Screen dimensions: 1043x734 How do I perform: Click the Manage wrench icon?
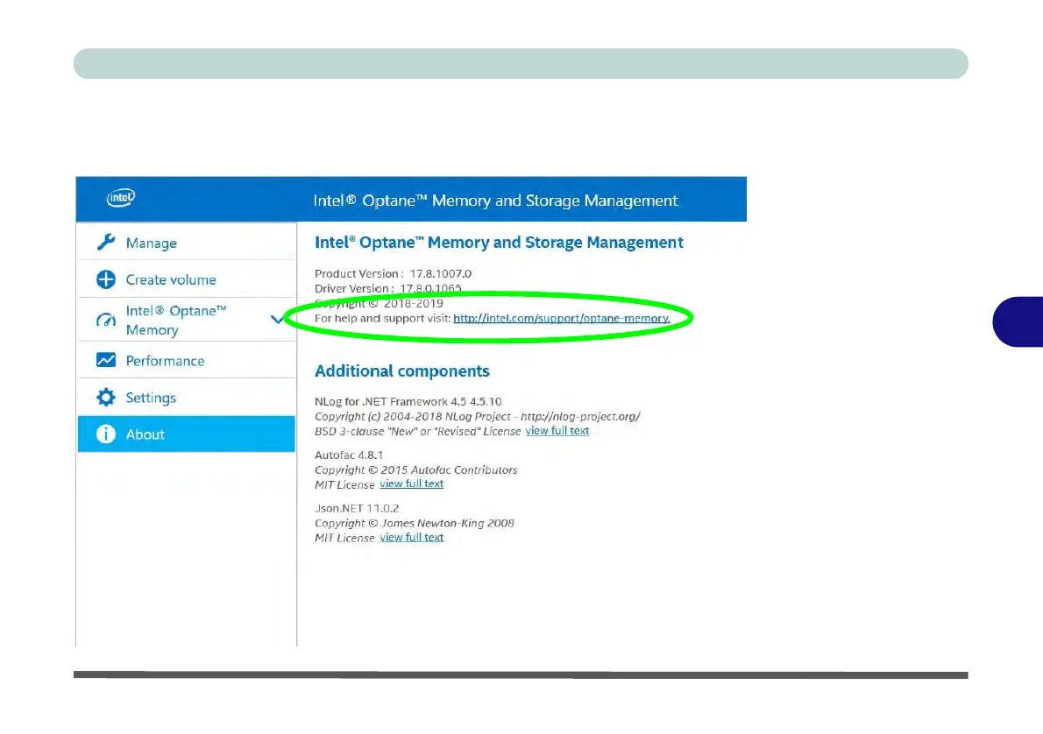coord(106,242)
